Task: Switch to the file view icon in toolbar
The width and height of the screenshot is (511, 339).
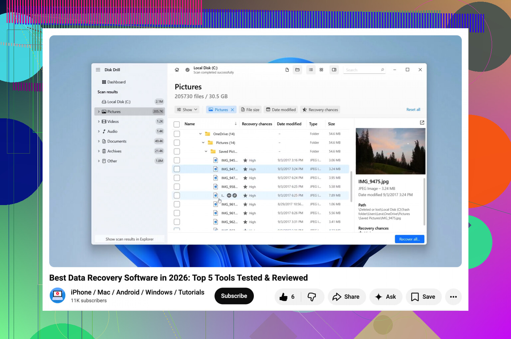Action: click(x=287, y=70)
